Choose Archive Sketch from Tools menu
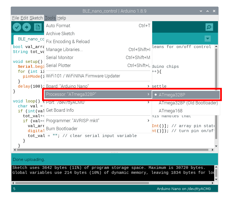 tap(98, 34)
